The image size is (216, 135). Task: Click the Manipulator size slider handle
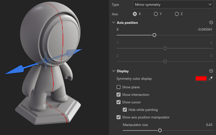tap(160, 130)
